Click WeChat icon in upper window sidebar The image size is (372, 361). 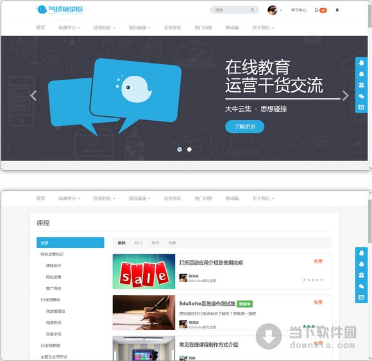coord(361,96)
